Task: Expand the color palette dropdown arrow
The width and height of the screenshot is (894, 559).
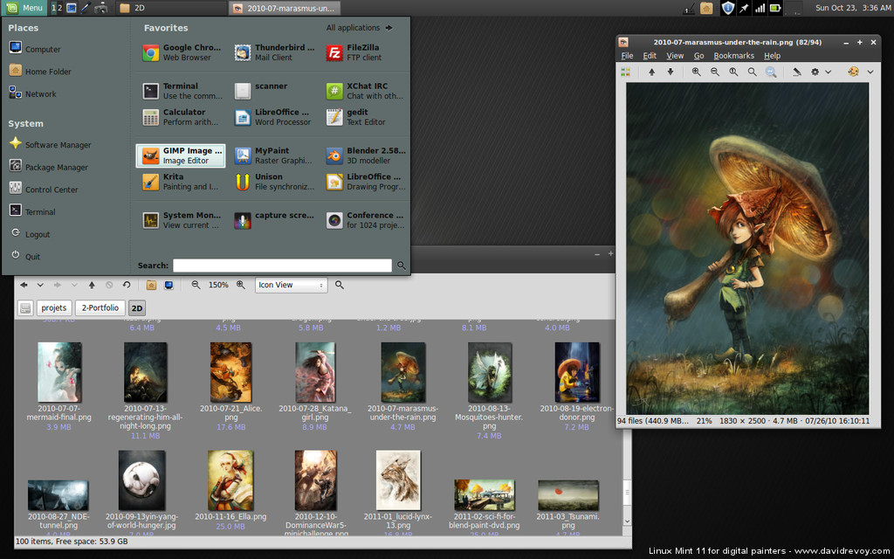Action: click(x=870, y=72)
